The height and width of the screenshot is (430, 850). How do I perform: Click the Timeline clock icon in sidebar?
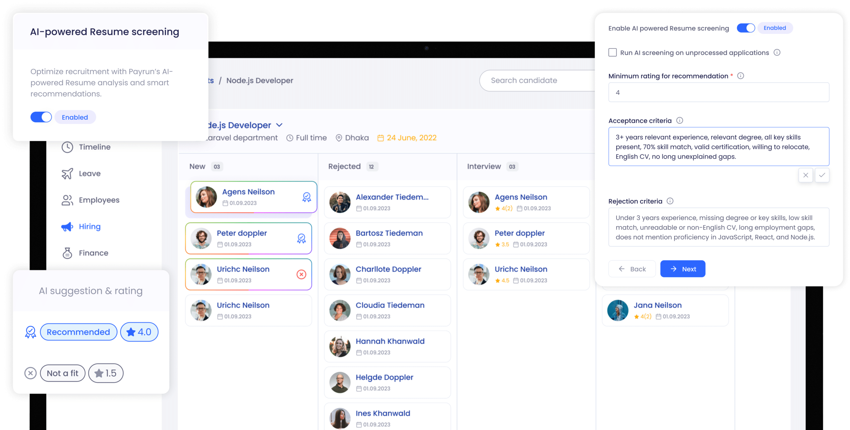tap(67, 147)
